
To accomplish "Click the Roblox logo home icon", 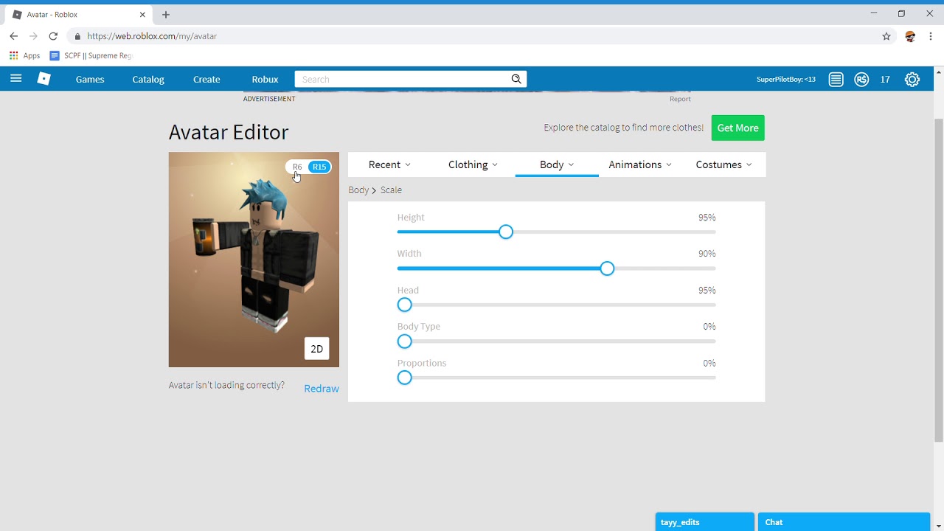I will pyautogui.click(x=44, y=79).
